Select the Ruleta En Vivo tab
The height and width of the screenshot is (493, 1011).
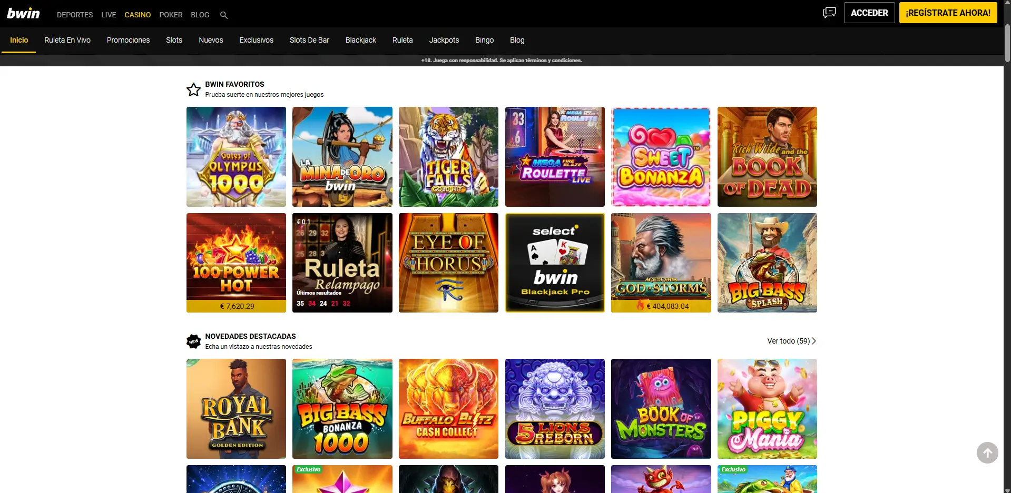(x=67, y=40)
